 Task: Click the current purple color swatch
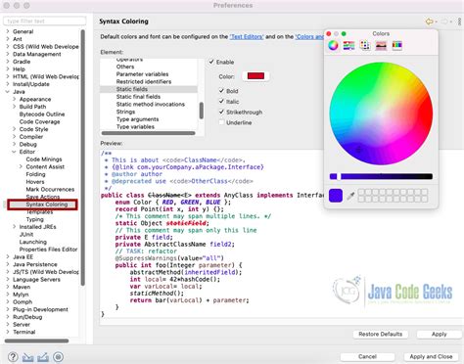point(336,196)
